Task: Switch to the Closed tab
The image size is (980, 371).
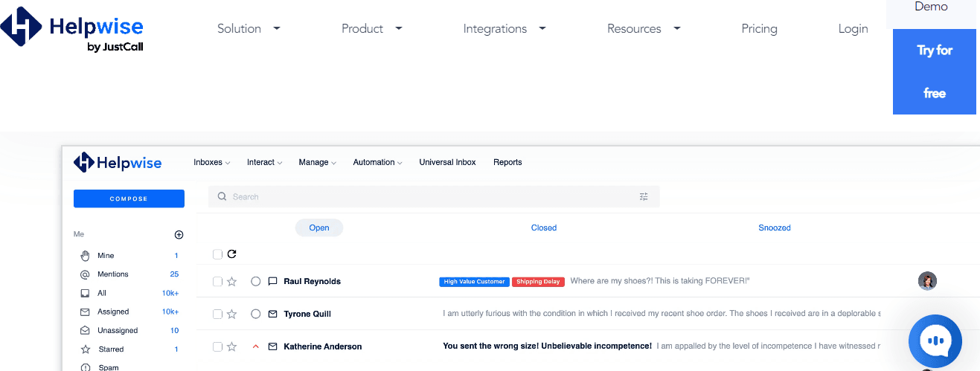Action: coord(543,228)
